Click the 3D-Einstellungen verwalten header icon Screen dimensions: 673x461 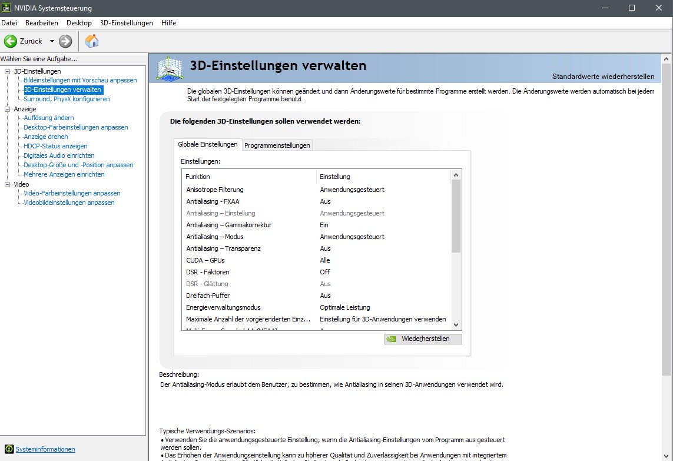(x=170, y=68)
